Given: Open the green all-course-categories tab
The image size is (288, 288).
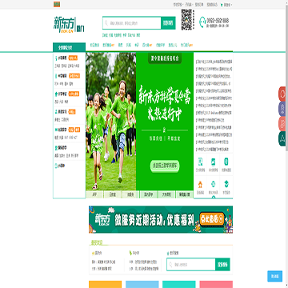Looking at the screenshot, I should point(69,48).
